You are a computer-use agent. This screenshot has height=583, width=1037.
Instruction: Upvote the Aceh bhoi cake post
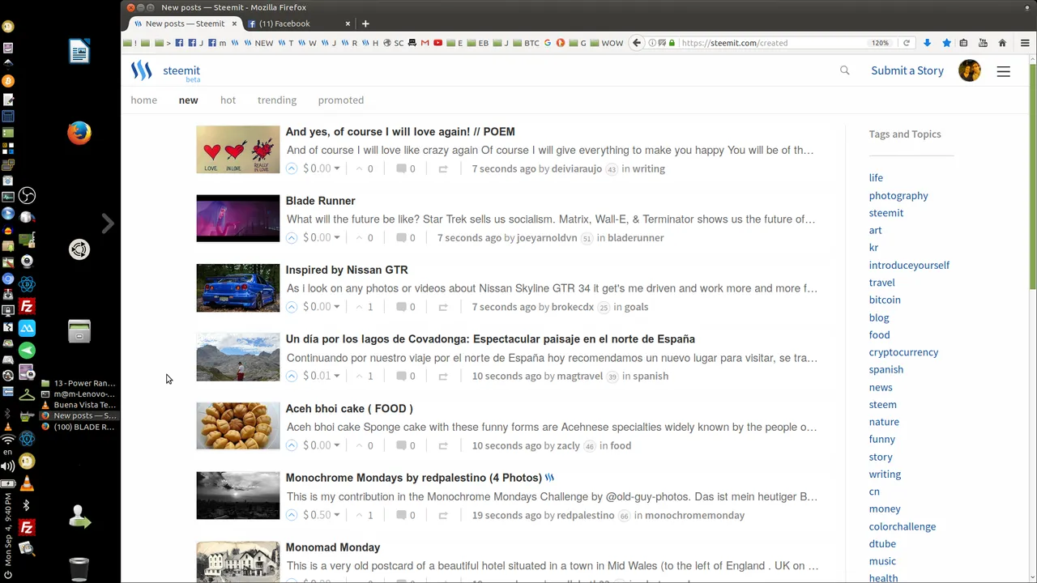click(x=292, y=445)
